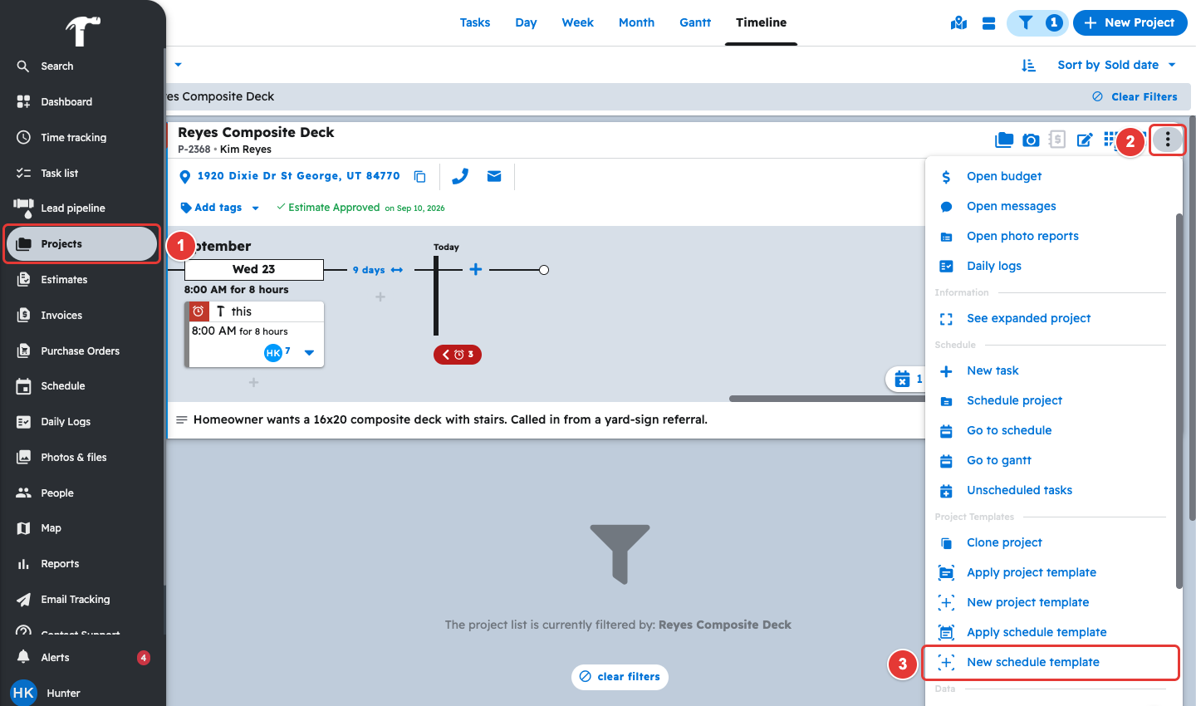
Task: Open 1920 Dixie Dr address link
Action: [299, 176]
